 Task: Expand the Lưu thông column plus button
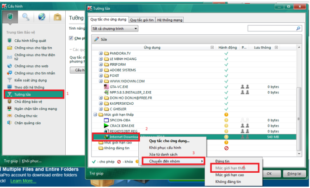[x=276, y=47]
